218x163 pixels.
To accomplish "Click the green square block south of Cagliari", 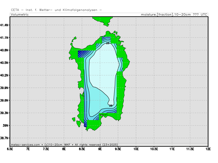I will (93, 124).
